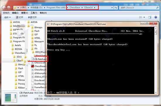Select the Prereq folder in the tree

click(x=20, y=84)
